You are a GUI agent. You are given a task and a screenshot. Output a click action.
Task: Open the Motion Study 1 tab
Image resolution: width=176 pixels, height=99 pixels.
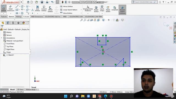coord(31,90)
